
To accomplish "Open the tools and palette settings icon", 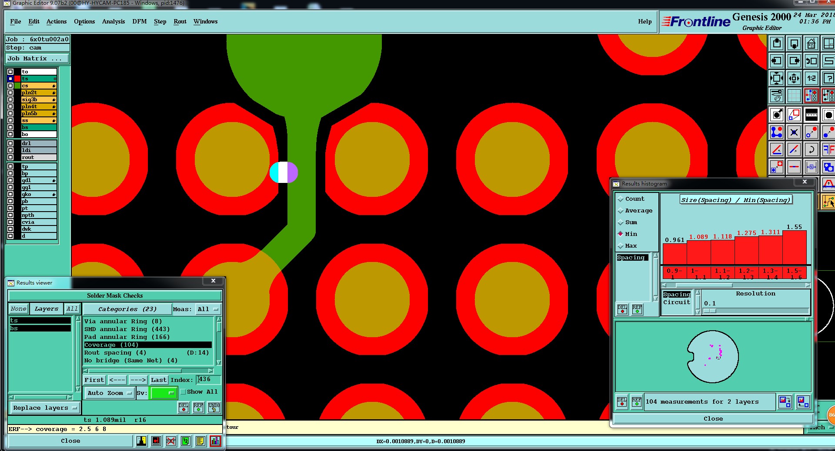I will (x=777, y=96).
